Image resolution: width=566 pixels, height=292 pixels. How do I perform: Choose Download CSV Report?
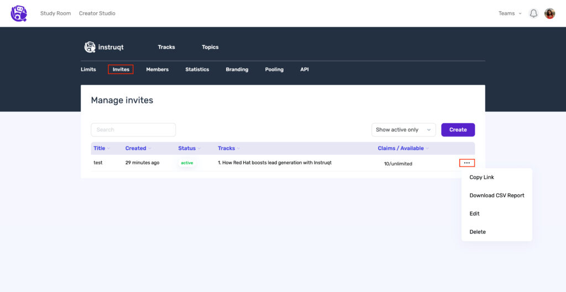tap(497, 196)
